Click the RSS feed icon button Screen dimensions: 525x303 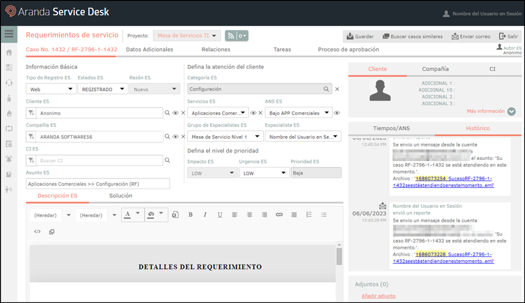pyautogui.click(x=230, y=36)
